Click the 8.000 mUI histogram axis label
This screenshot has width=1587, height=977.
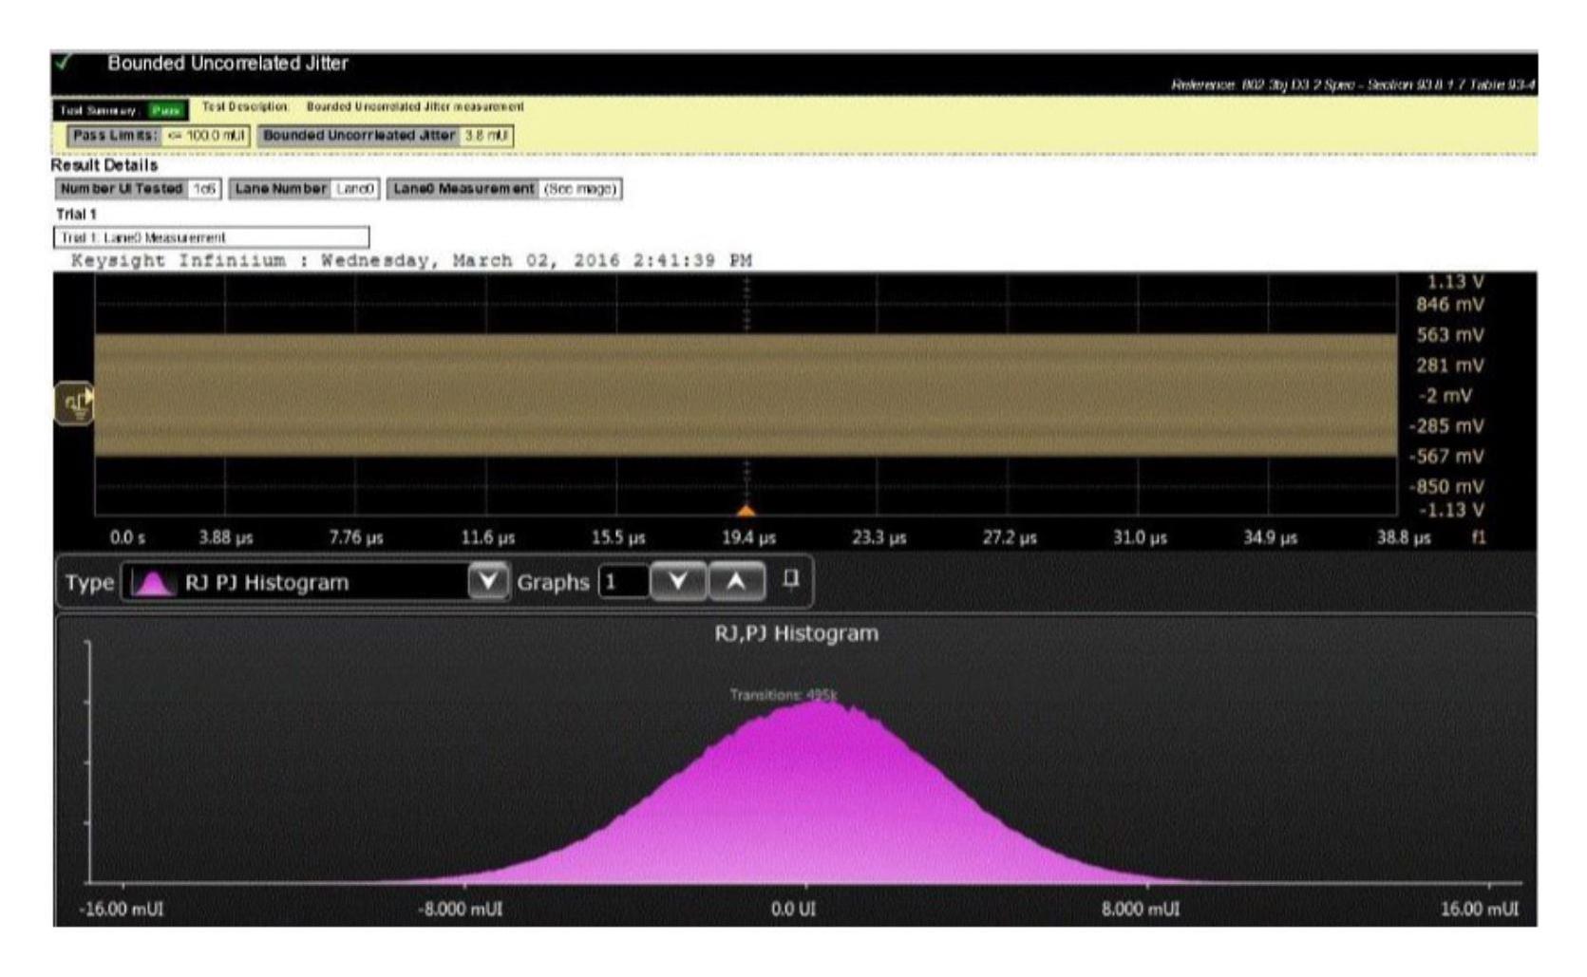[1141, 909]
